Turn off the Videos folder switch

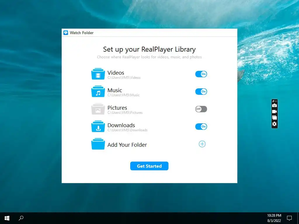click(x=201, y=74)
